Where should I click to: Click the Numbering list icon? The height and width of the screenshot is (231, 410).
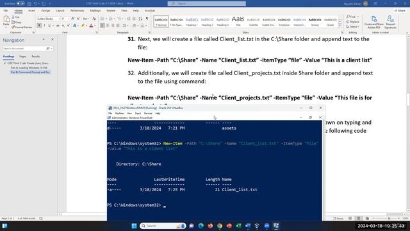point(111,19)
